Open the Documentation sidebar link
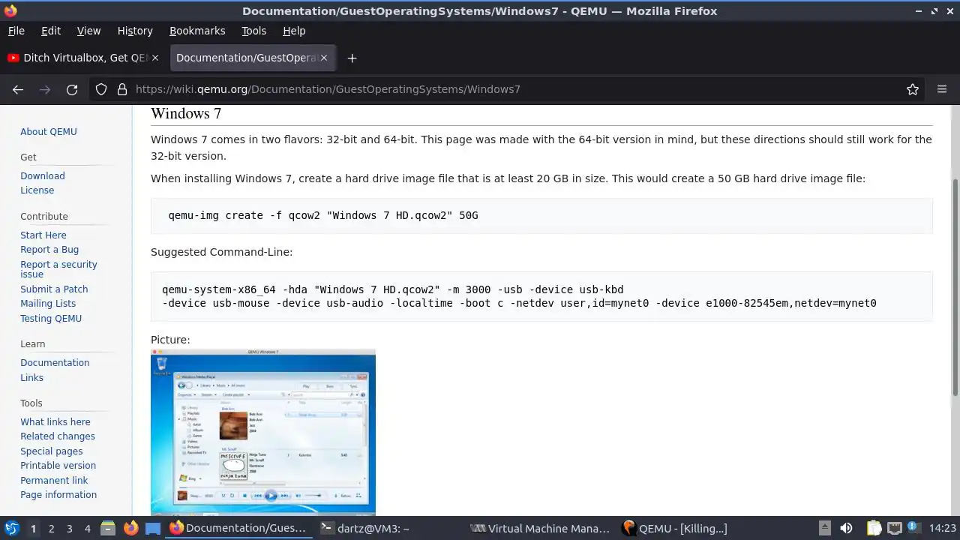 [55, 362]
